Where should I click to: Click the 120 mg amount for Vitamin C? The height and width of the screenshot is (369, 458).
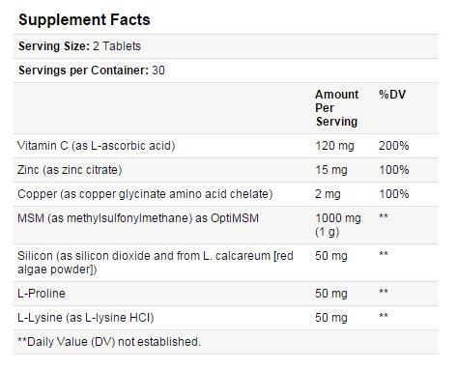coord(334,146)
